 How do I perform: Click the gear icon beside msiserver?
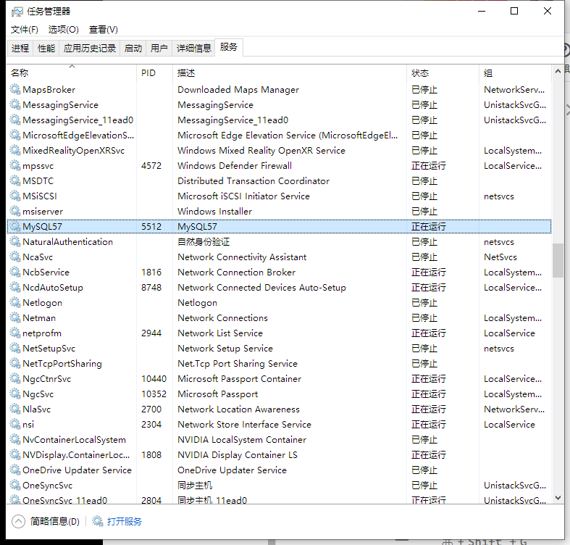15,212
